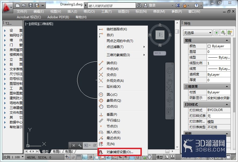Click the open file folder icon
Viewport: 238px width, 162px height.
tap(24, 5)
